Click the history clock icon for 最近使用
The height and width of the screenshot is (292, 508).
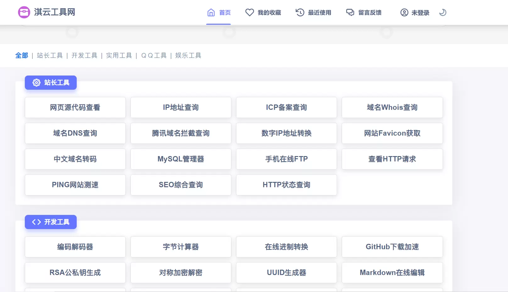click(x=300, y=13)
